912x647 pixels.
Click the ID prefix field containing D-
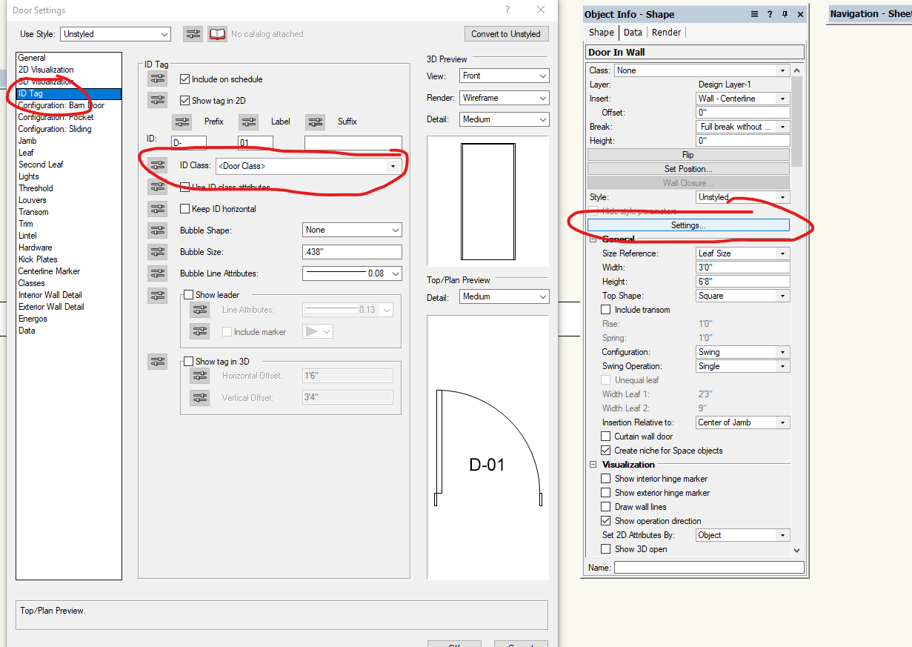point(188,140)
